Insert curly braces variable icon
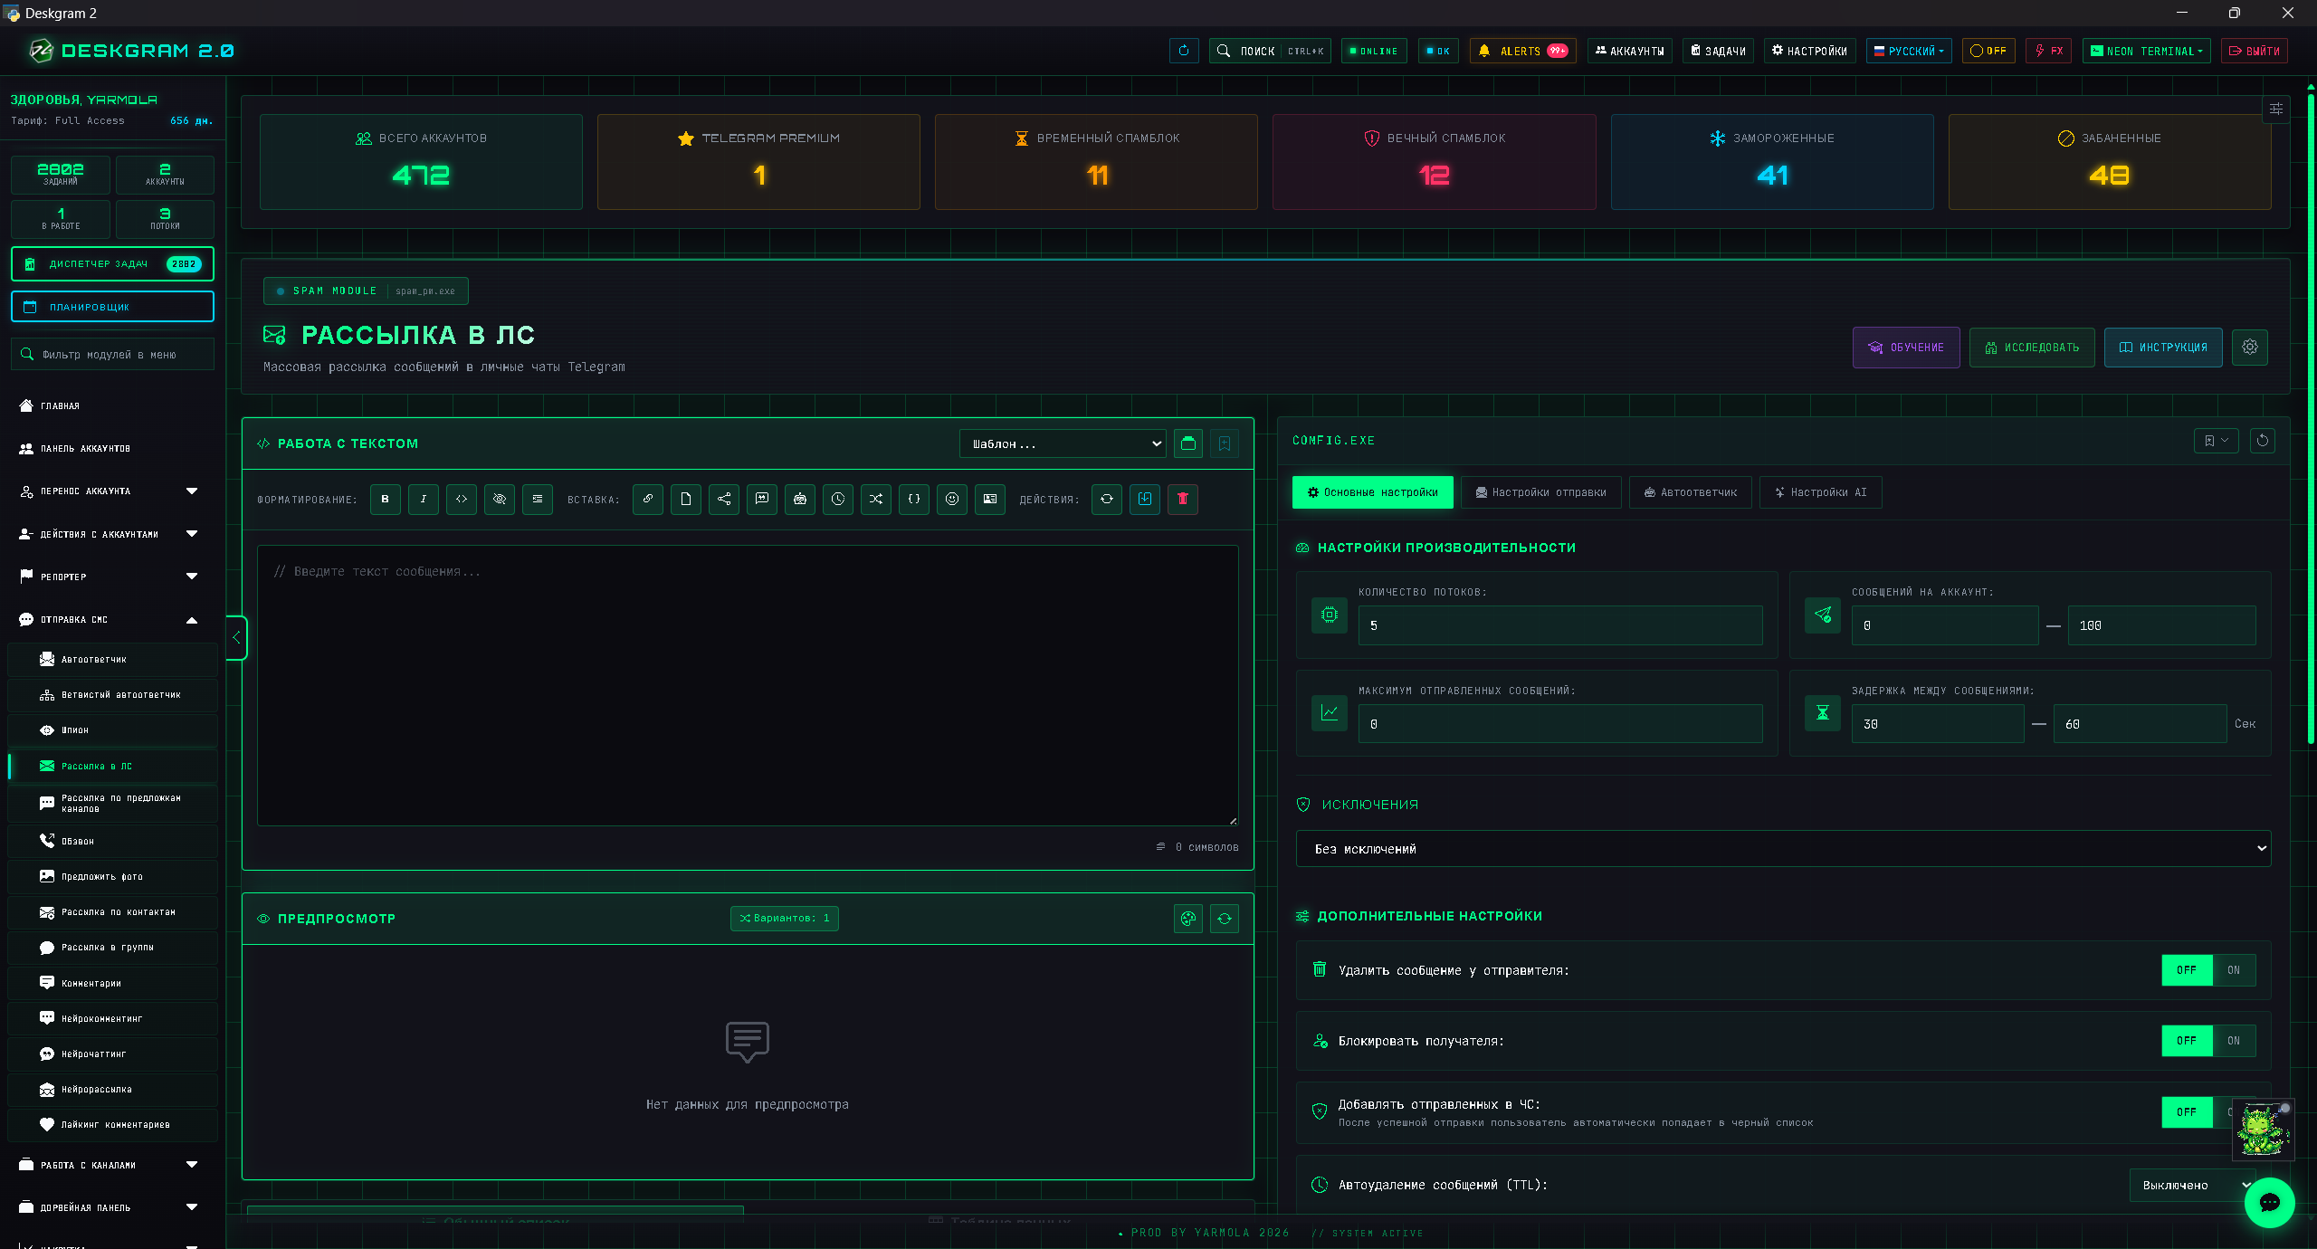2317x1249 pixels. 914,499
